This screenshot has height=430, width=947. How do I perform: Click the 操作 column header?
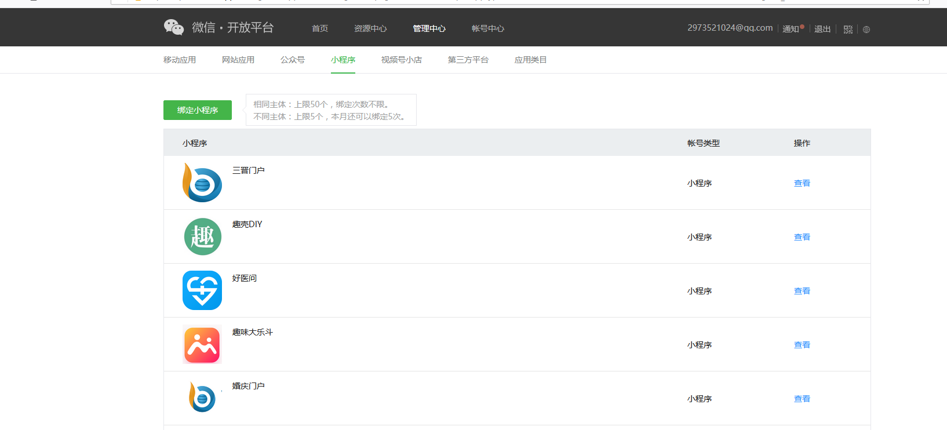tap(802, 143)
